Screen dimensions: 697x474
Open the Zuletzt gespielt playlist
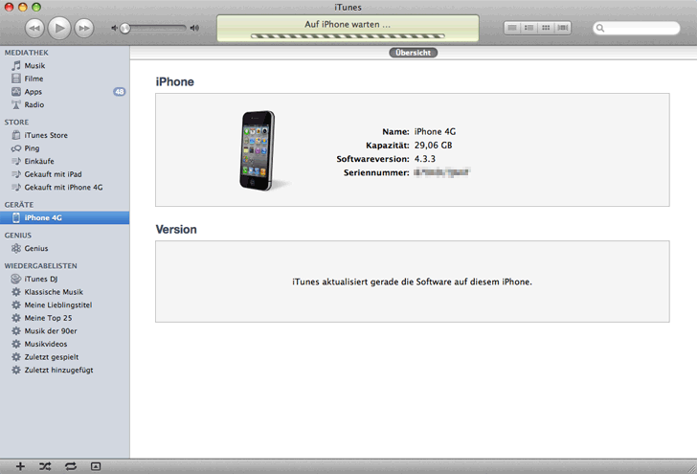(x=65, y=357)
